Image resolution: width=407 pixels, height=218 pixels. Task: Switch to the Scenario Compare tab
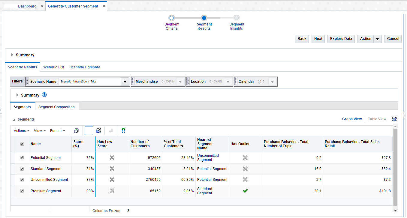click(x=85, y=67)
